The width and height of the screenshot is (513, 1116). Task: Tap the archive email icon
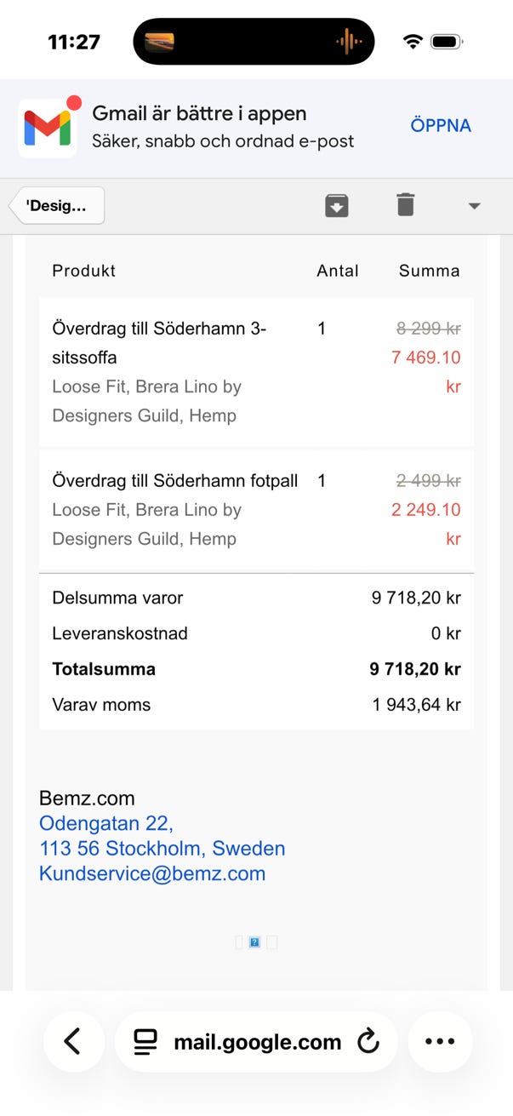coord(337,205)
